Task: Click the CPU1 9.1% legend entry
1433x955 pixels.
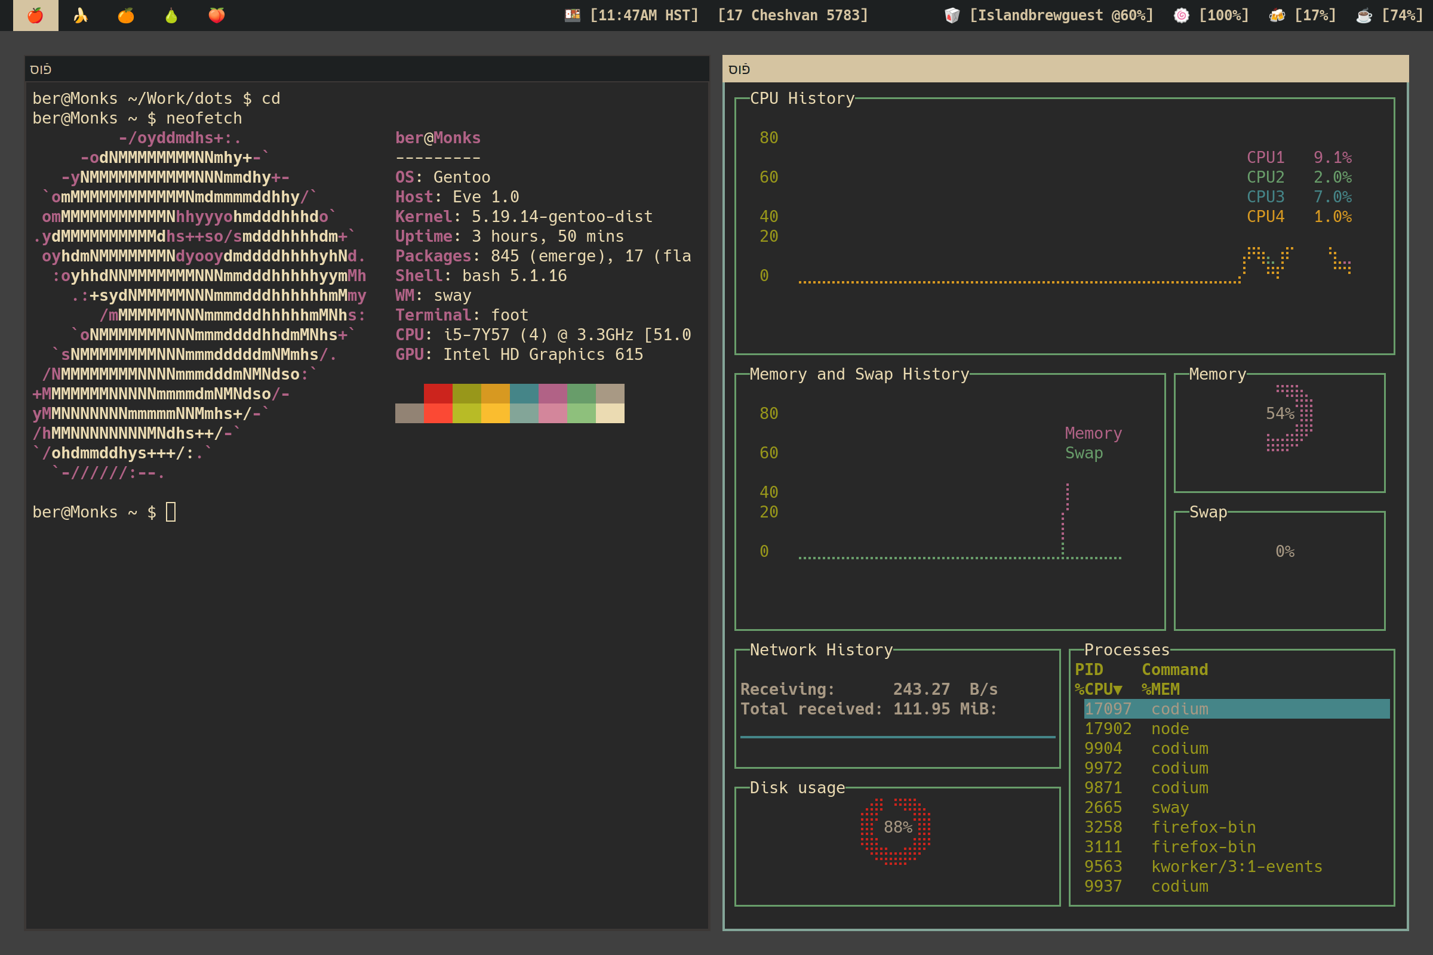Action: coord(1299,157)
